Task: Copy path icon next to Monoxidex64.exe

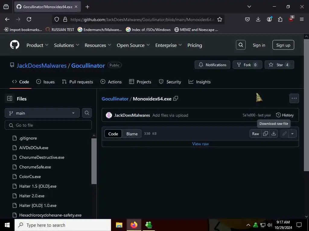Action: coord(176,98)
